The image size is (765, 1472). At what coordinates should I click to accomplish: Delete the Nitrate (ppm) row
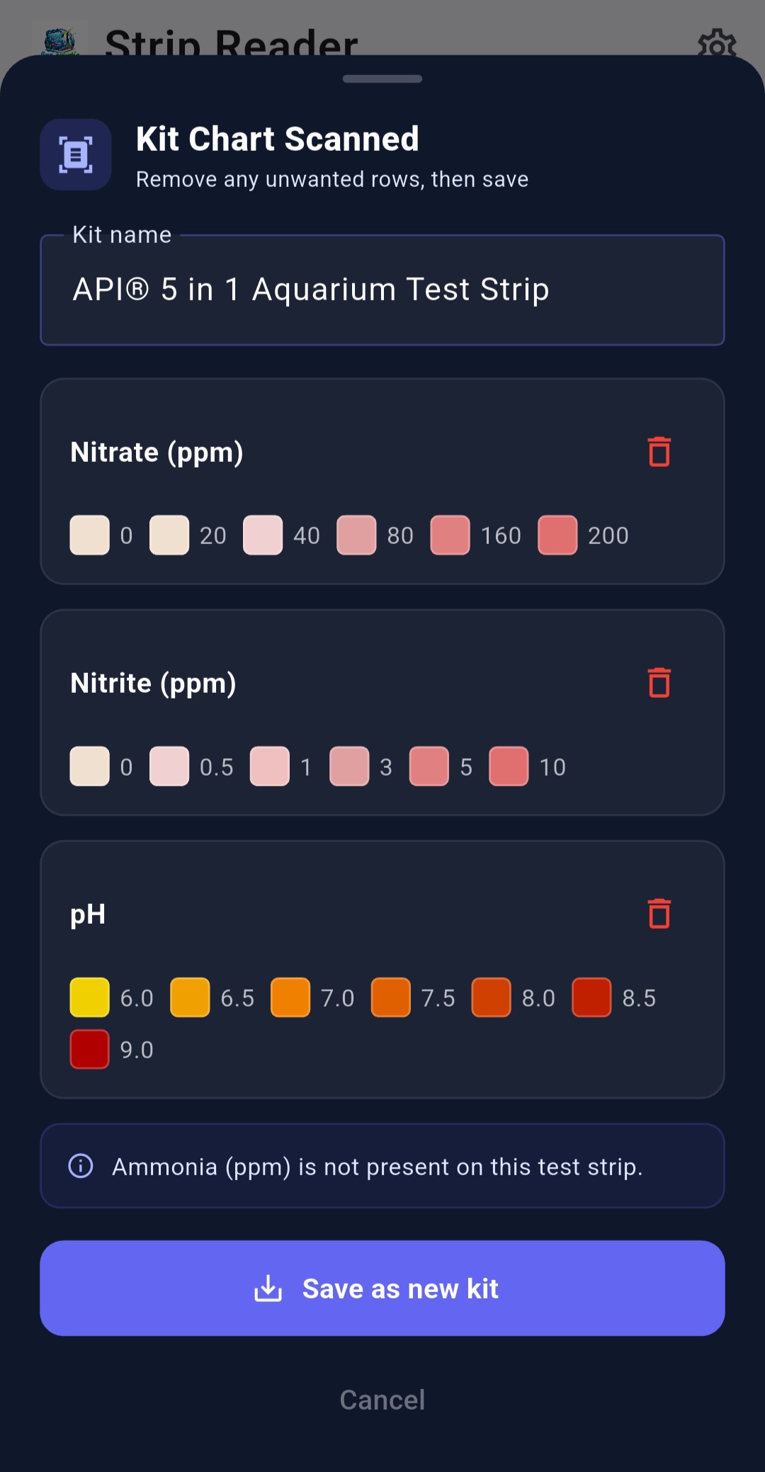coord(659,452)
